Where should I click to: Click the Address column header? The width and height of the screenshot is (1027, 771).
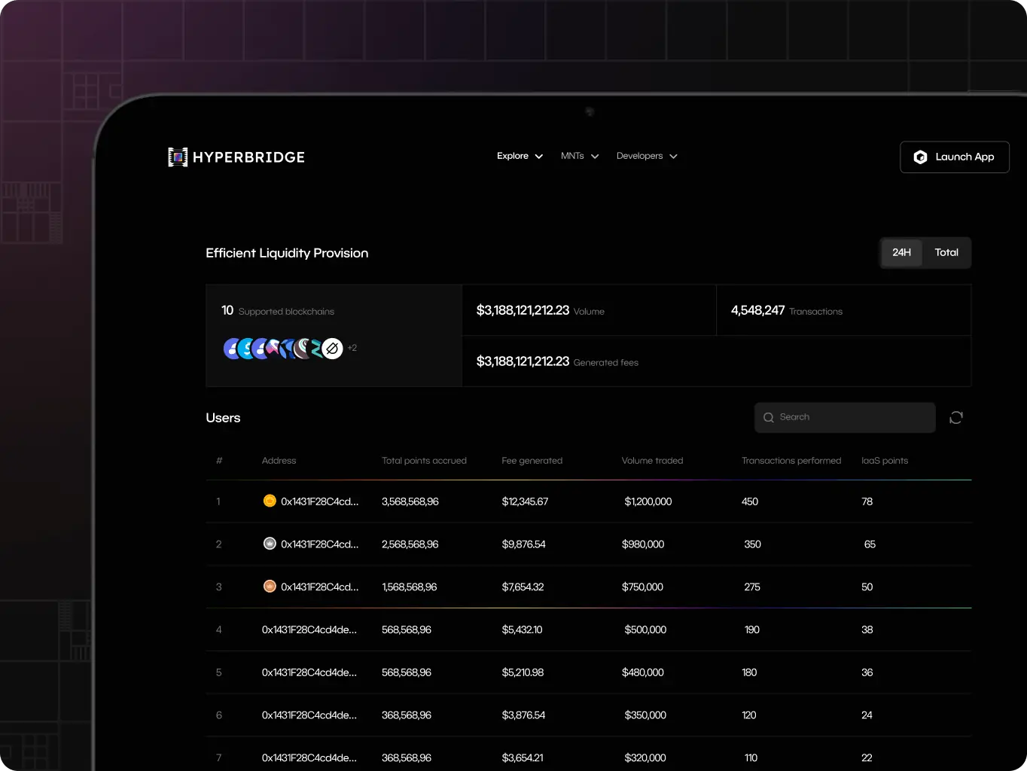tap(279, 460)
